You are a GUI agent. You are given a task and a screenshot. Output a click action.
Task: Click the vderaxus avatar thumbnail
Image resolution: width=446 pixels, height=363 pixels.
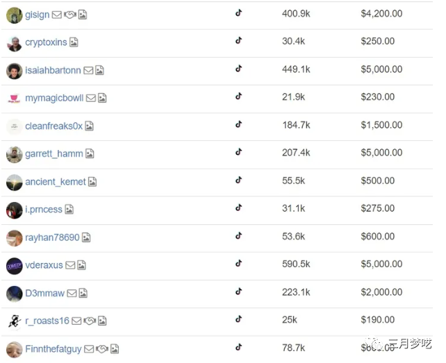pos(15,265)
